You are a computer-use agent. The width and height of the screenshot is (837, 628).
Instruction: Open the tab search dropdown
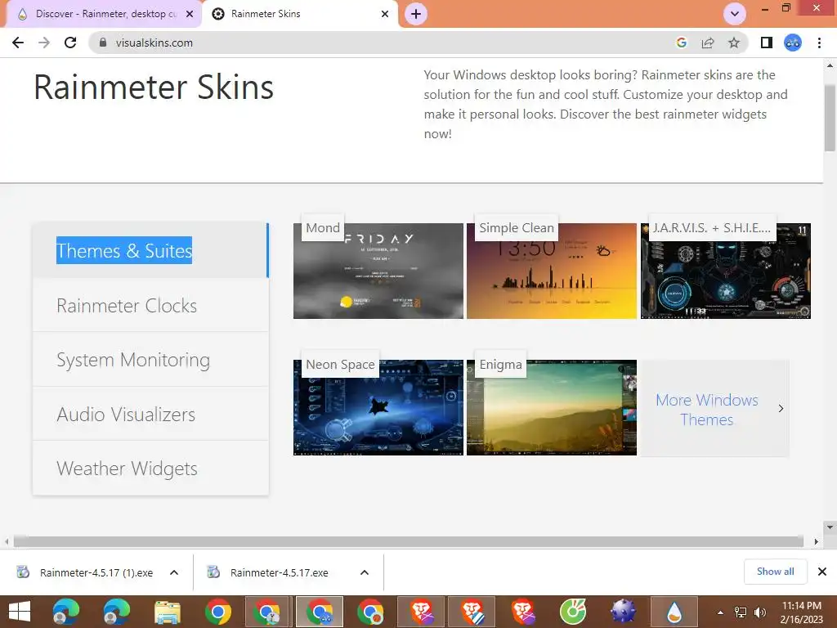pos(735,14)
